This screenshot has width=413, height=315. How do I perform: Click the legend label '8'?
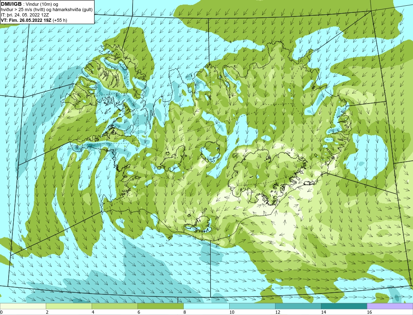185,312
